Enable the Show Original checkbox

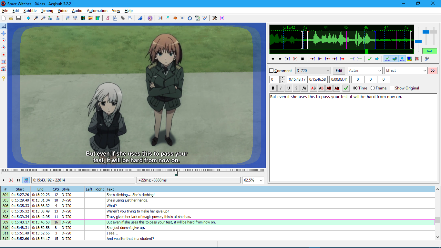pyautogui.click(x=392, y=88)
